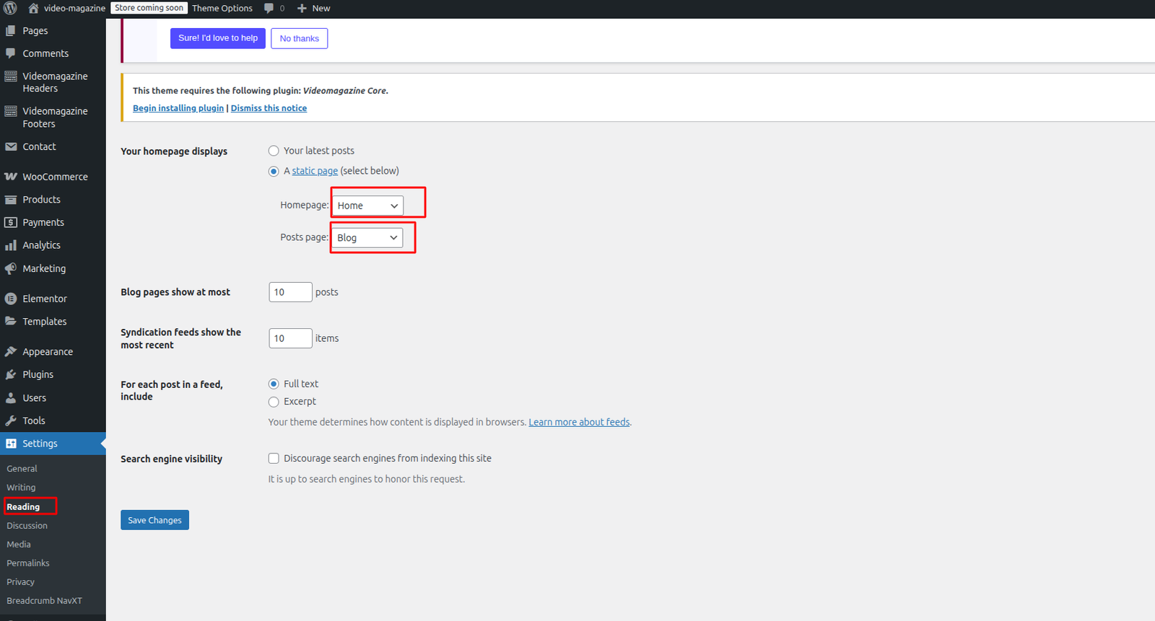Open the comments bubble icon in admin bar
Viewport: 1155px width, 621px height.
[269, 9]
